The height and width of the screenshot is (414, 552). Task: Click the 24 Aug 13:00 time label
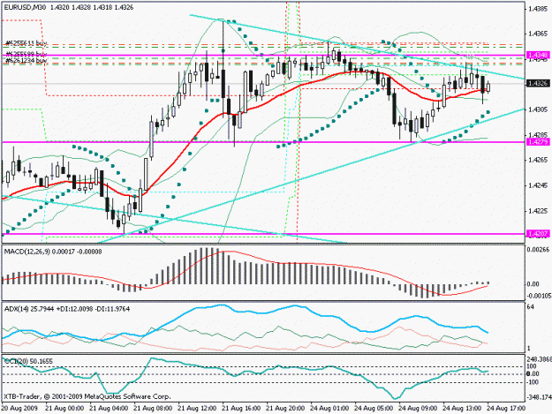[x=462, y=409]
